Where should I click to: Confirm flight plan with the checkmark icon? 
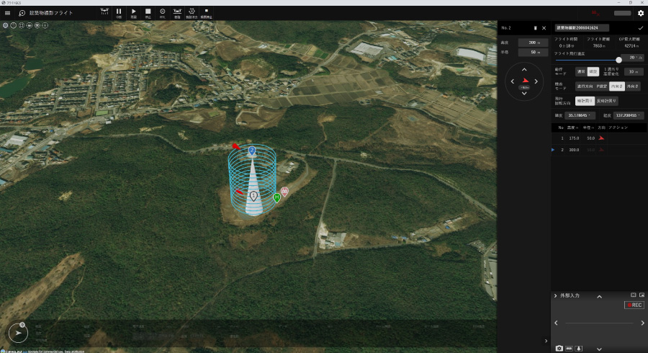click(x=640, y=28)
